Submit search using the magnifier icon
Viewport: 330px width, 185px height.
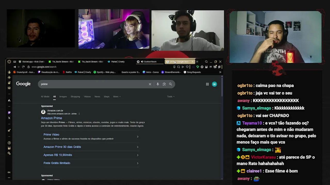[x=170, y=84]
